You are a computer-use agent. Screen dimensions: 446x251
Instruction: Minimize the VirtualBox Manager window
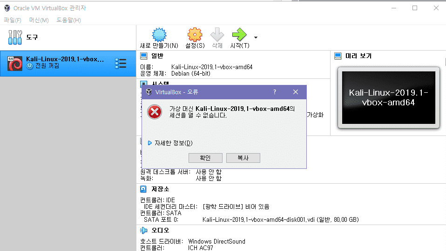[394, 8]
